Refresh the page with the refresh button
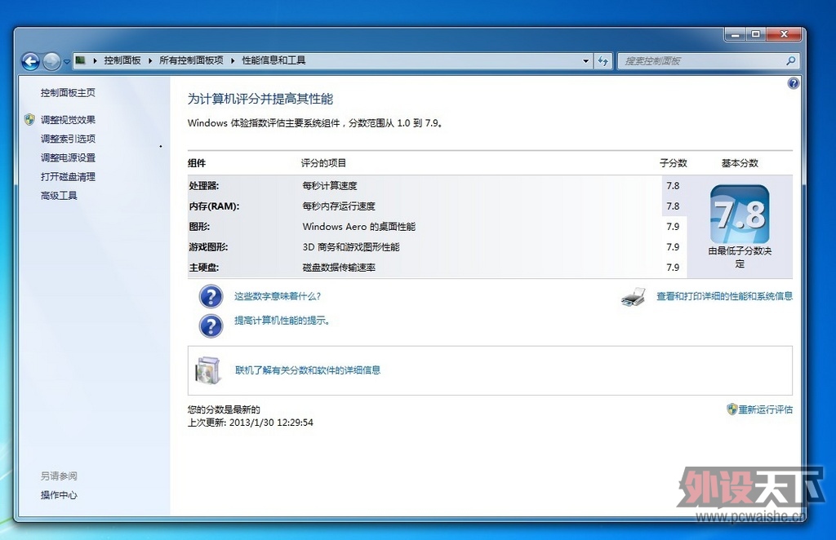Screen dimensions: 836x540 603,60
